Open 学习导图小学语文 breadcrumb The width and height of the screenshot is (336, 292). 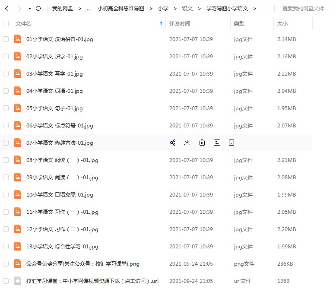227,9
